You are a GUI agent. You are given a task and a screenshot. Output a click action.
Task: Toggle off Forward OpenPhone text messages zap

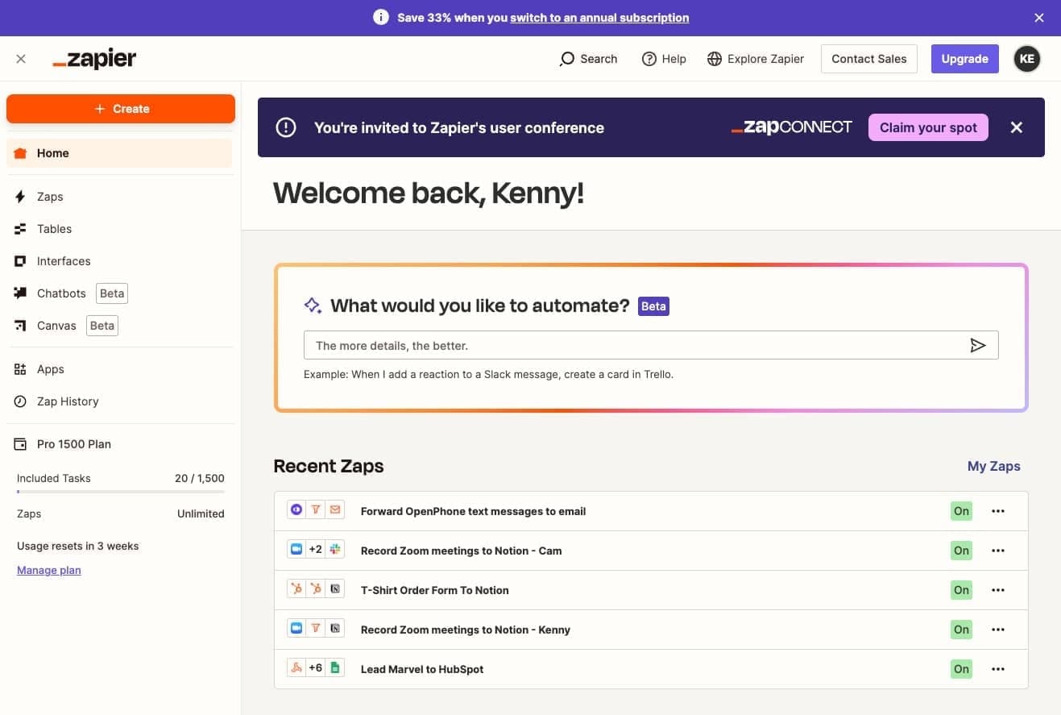click(x=960, y=510)
